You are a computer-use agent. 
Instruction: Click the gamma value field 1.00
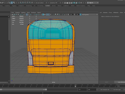(77, 14)
